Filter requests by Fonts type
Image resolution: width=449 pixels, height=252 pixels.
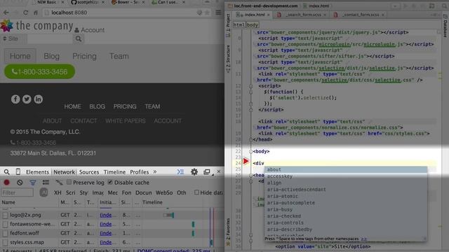(126, 192)
